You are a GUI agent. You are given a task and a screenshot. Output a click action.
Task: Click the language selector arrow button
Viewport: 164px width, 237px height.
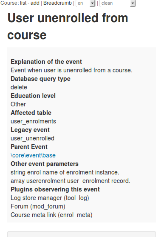point(92,3)
